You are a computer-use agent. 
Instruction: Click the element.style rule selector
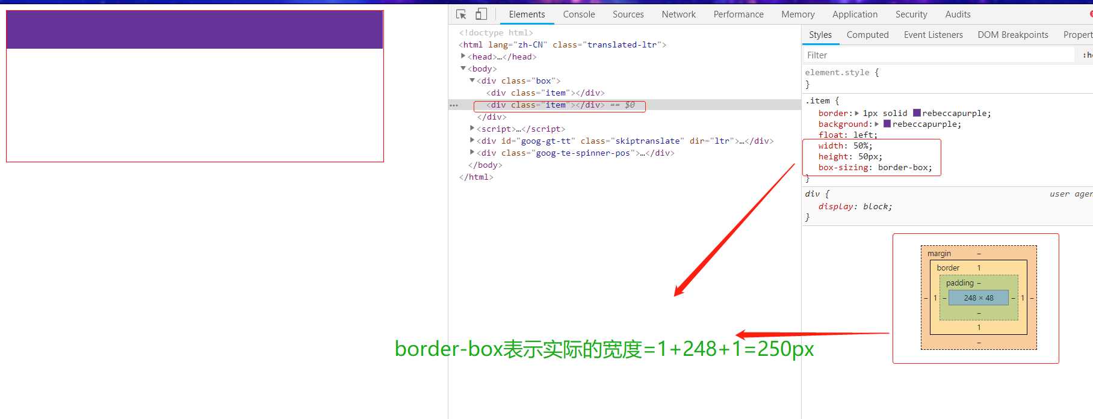837,72
